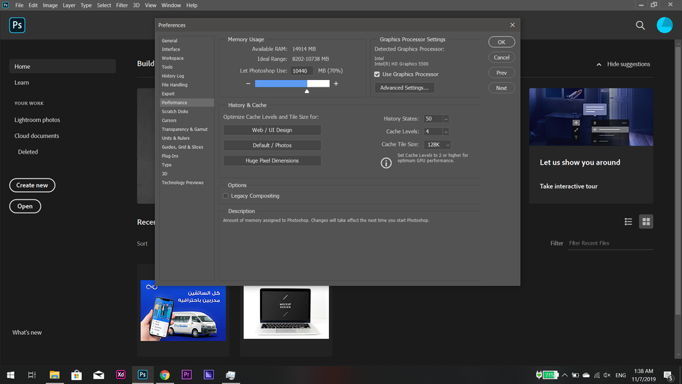
Task: Open Windows Start menu
Action: 10,375
